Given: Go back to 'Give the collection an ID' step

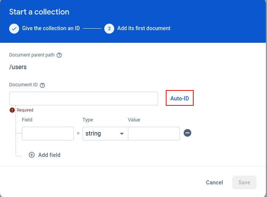Looking at the screenshot, I should 50,28.
